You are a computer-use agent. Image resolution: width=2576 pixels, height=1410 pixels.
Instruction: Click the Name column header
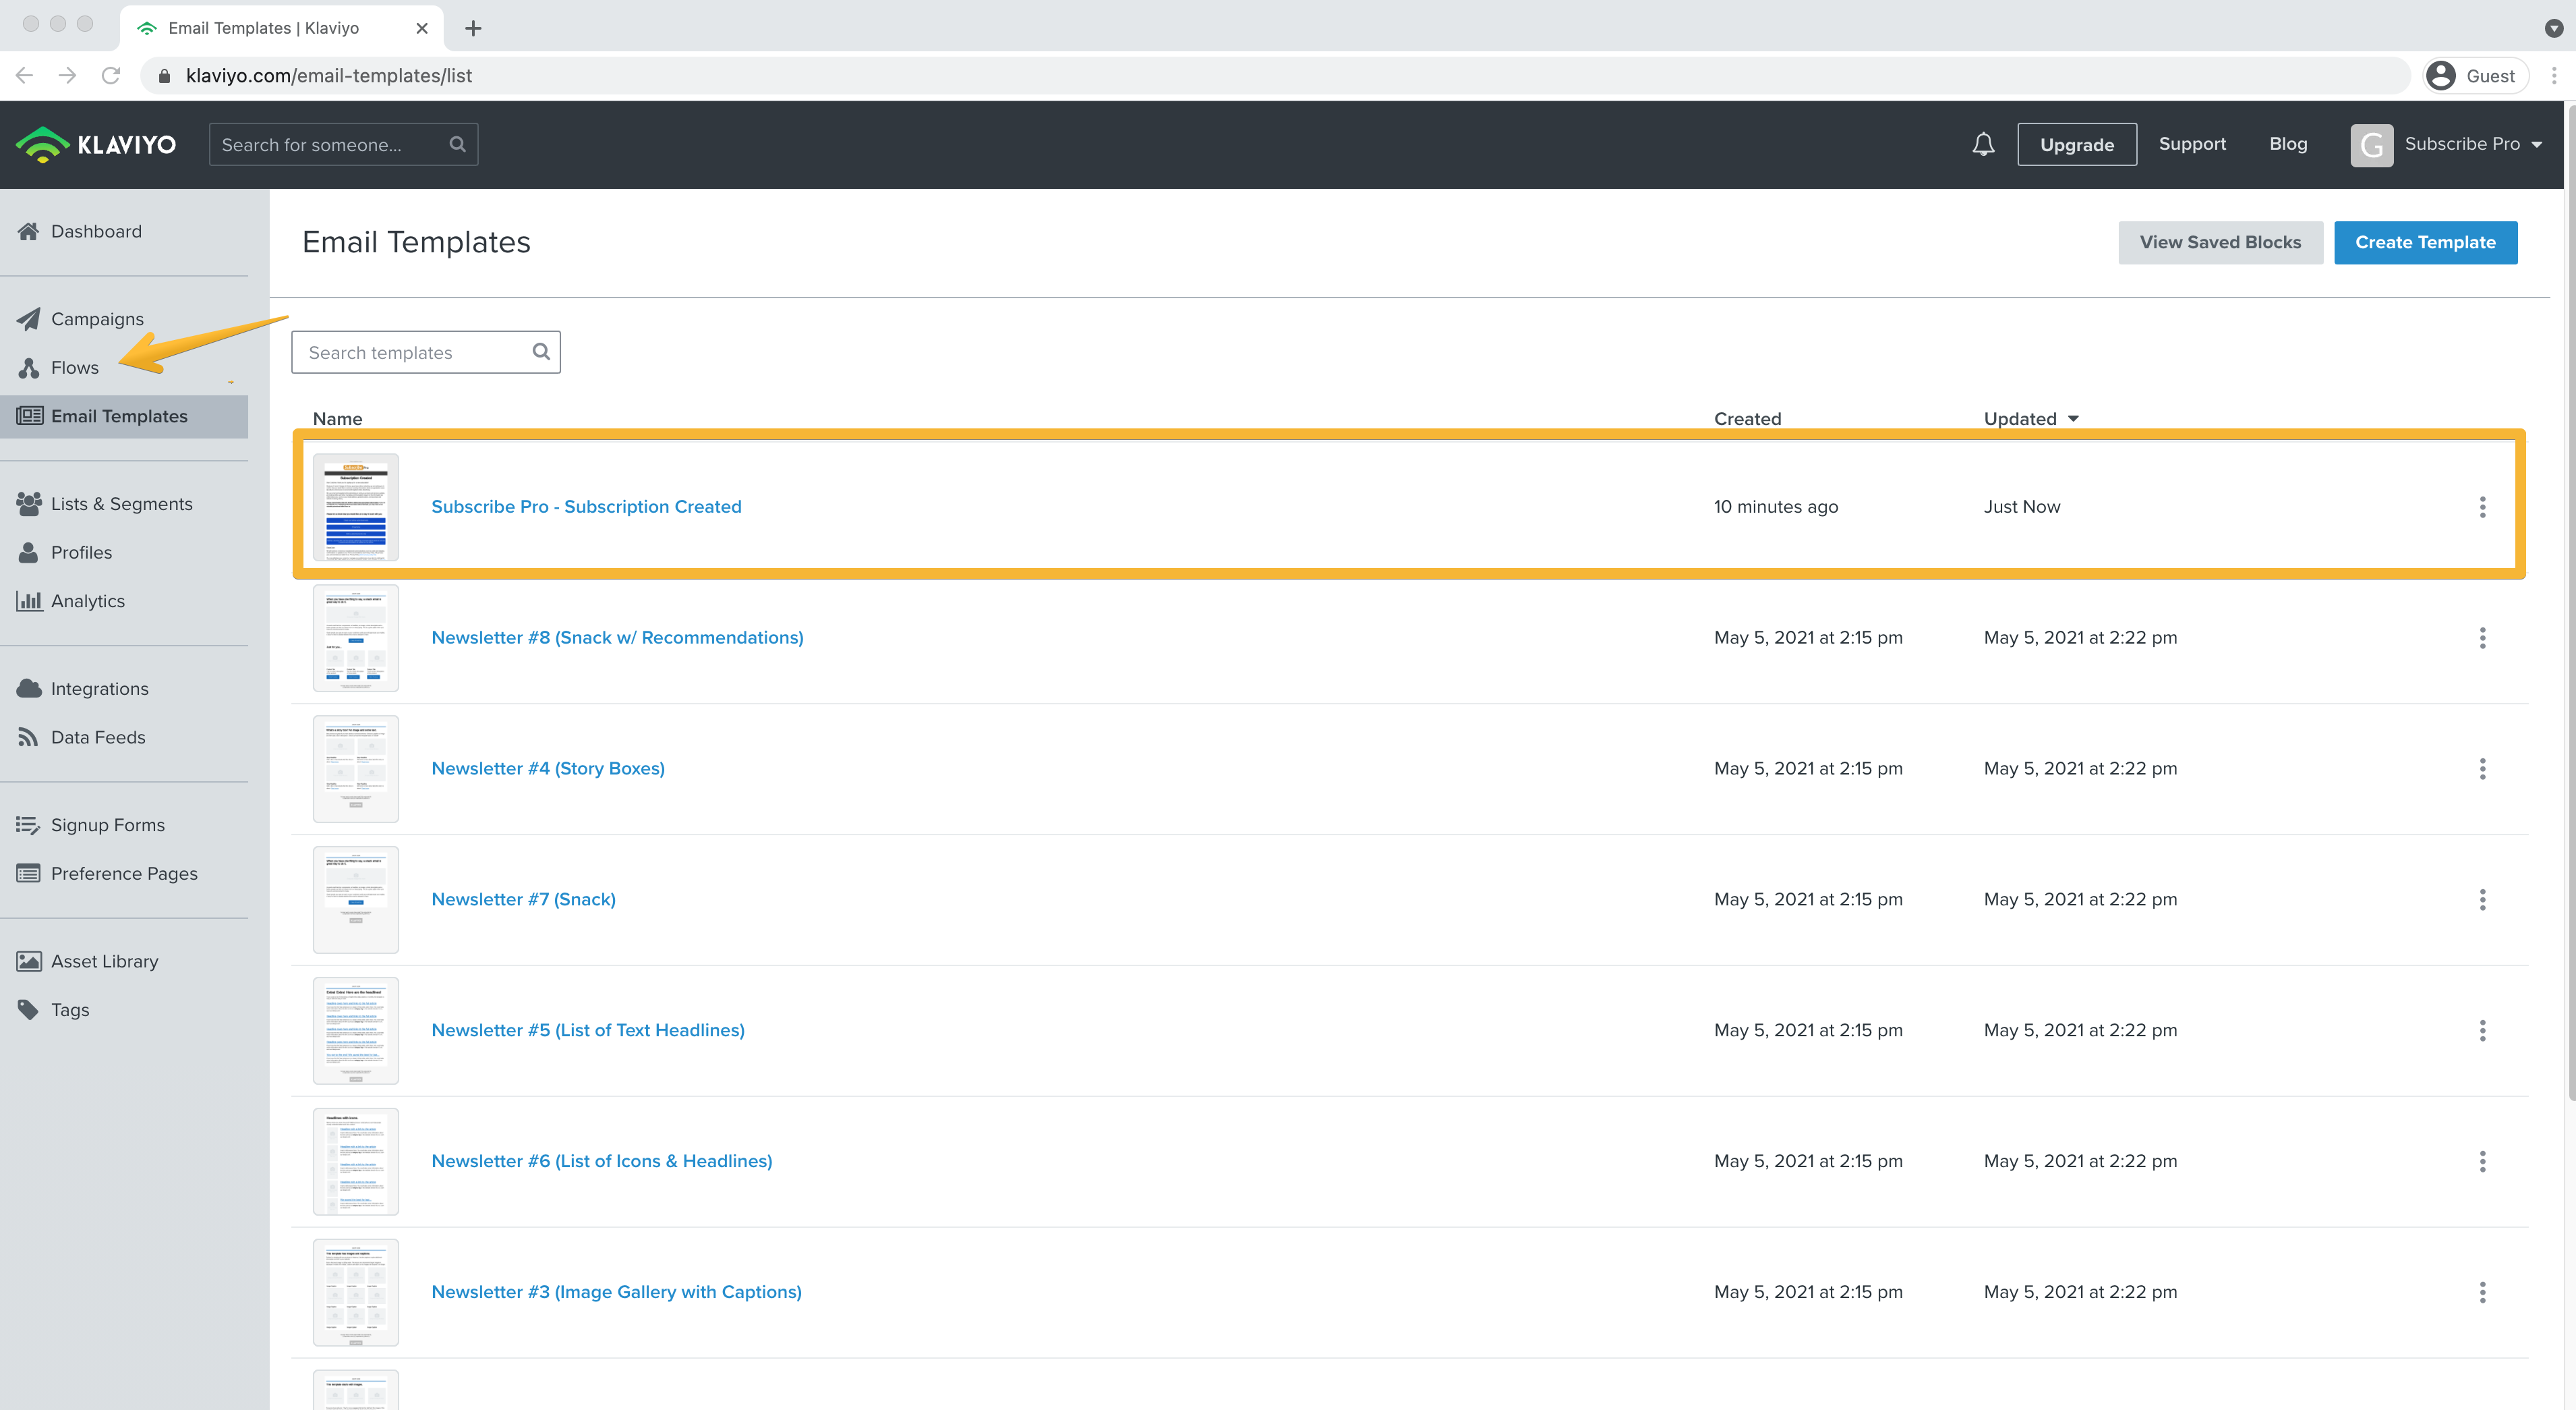337,418
